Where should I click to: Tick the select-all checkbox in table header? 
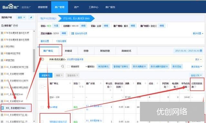click(x=42, y=86)
